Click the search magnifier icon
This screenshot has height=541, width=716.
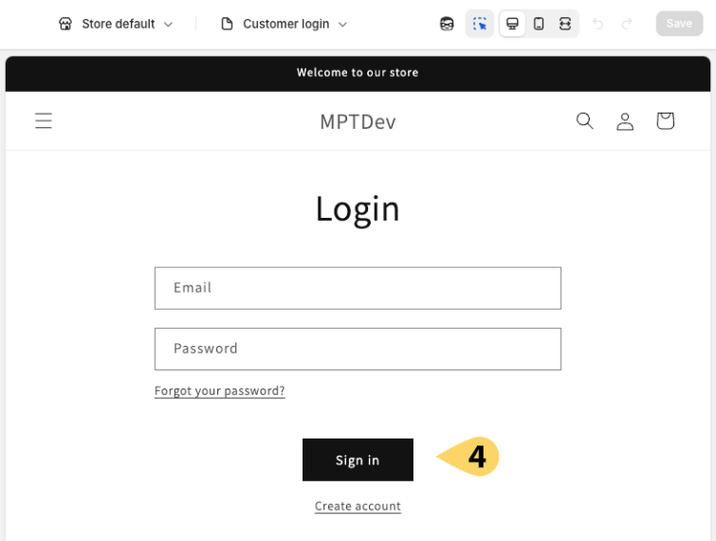pyautogui.click(x=584, y=121)
